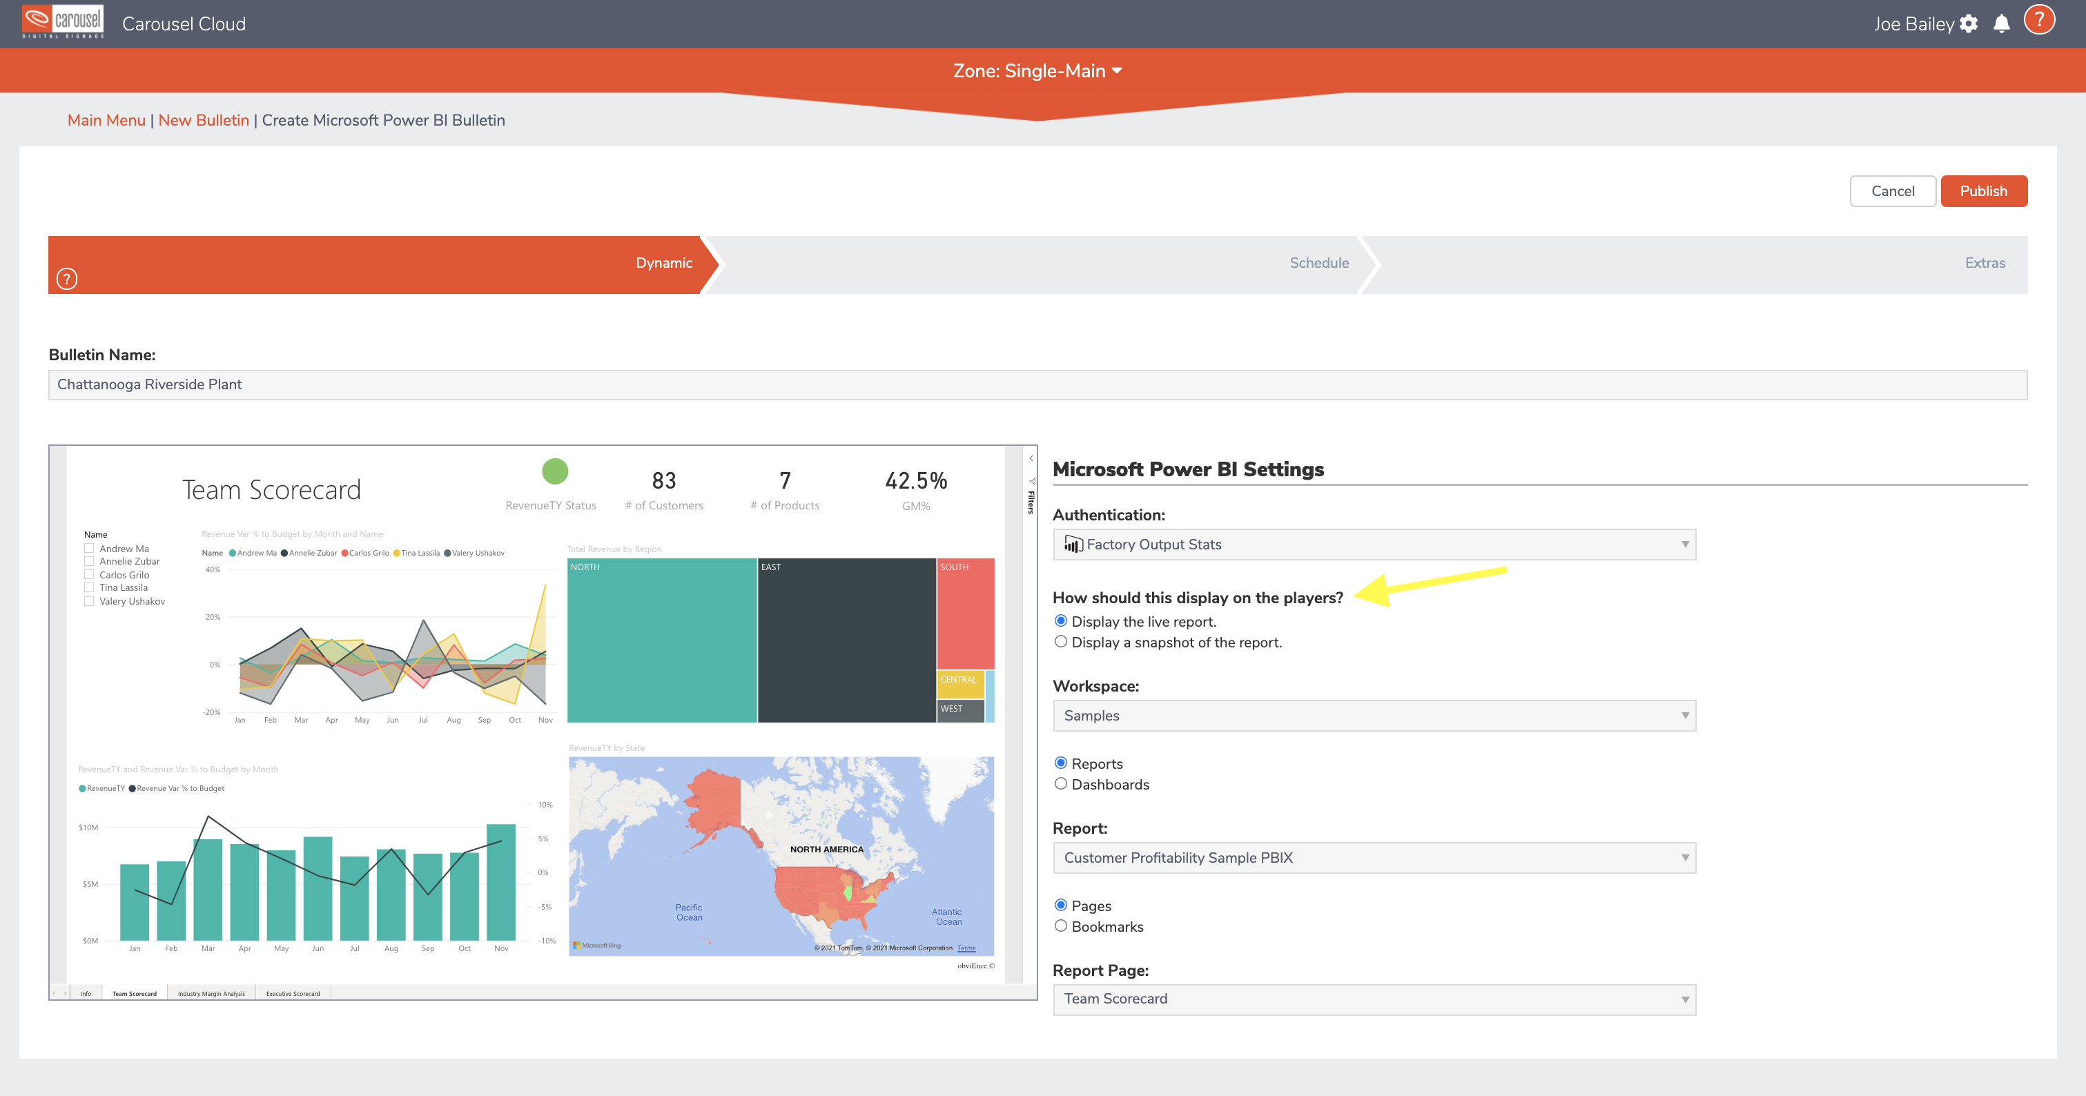Open the Authentication dropdown
The image size is (2086, 1096).
(x=1374, y=545)
